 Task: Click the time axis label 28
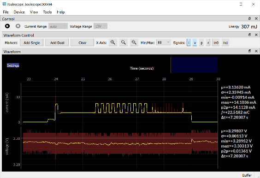[164, 79]
